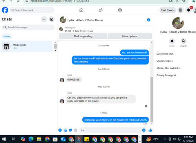Screen dimensions: 196x143
Task: Open chat options three-dots next to Chats
Action: point(44,19)
